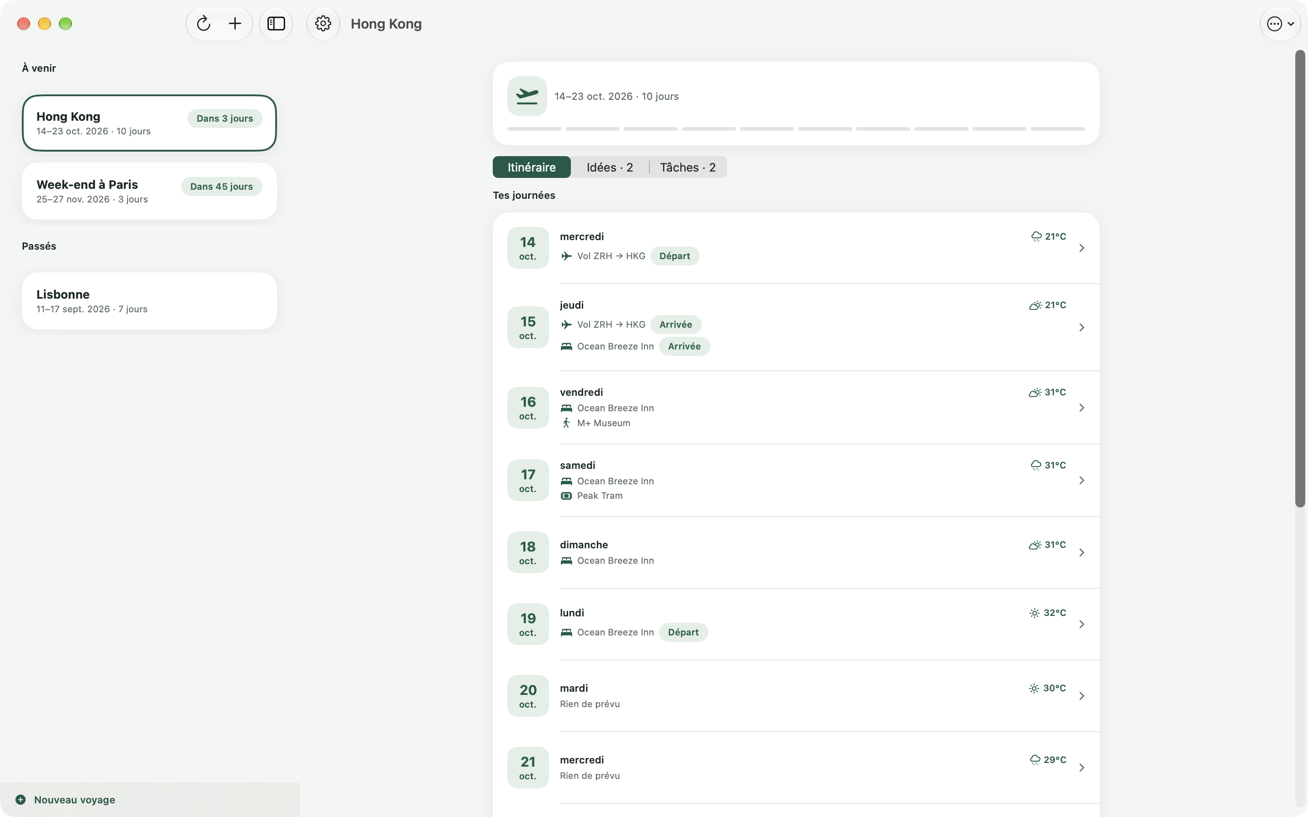Screen dimensions: 1308x817
Task: Click the sun weather icon for 19 oct.
Action: pos(1035,613)
